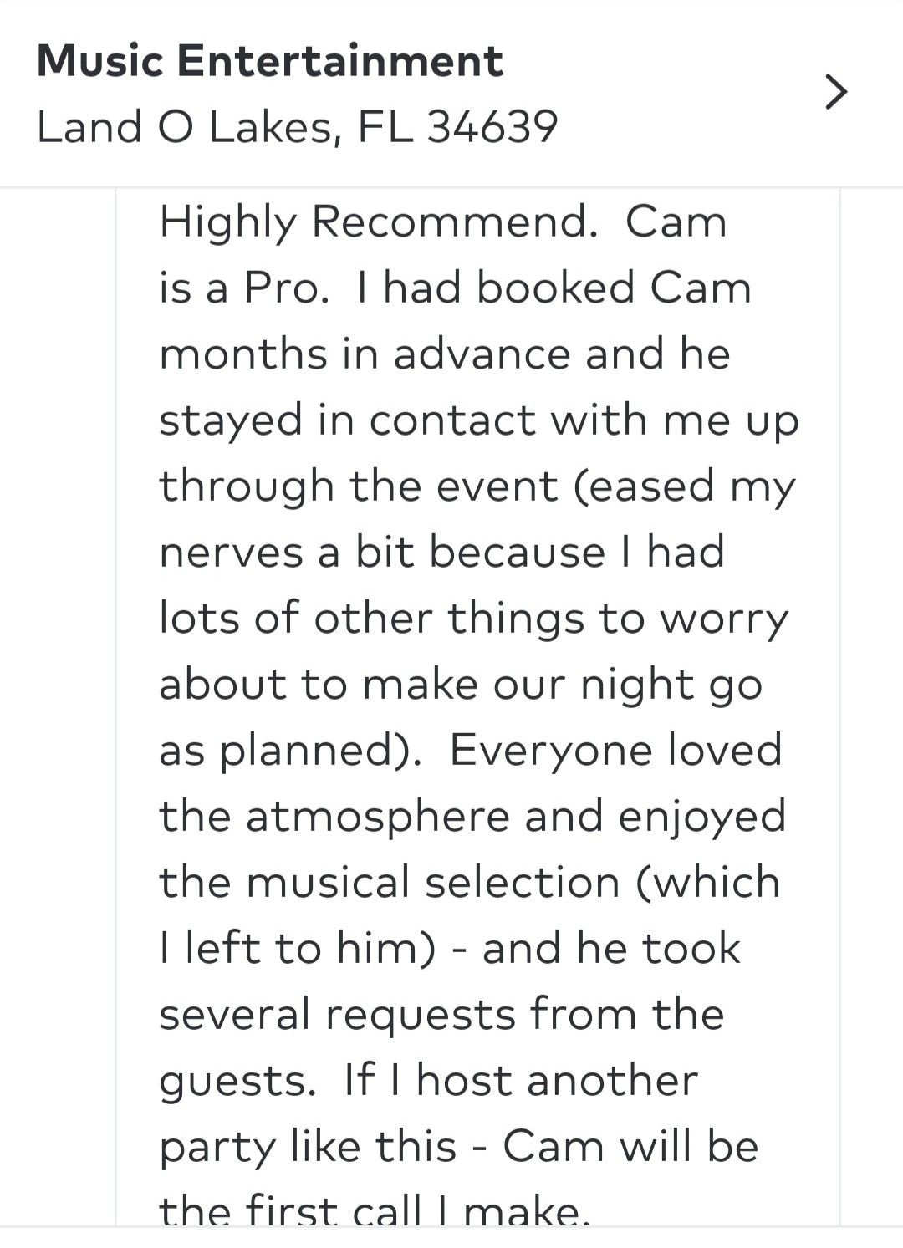The height and width of the screenshot is (1248, 903).
Task: Click the "as planned). Everyone loved" line
Action: 470,751
